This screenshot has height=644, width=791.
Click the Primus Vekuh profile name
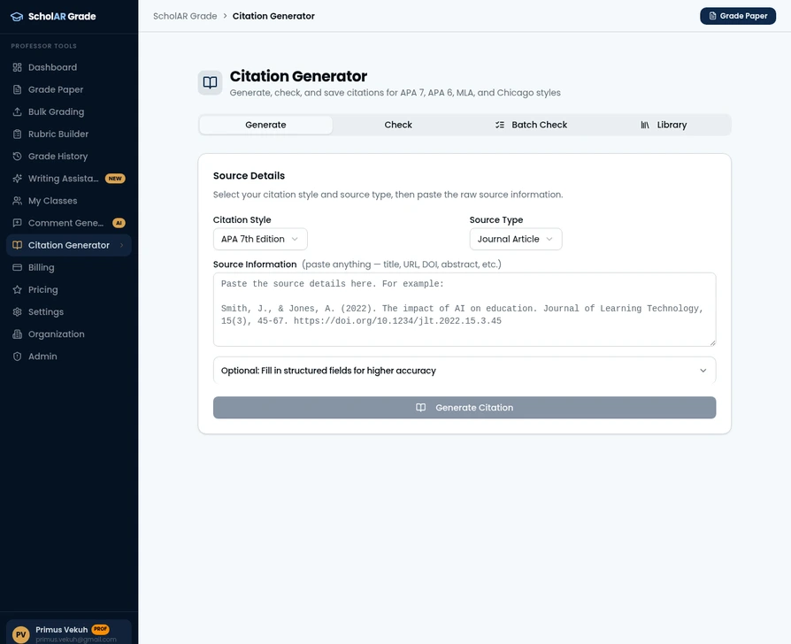click(62, 629)
